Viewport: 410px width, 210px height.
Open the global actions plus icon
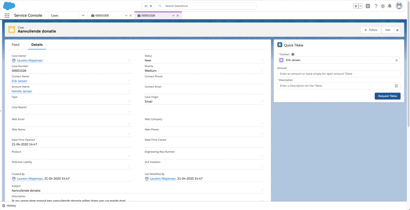pos(368,6)
